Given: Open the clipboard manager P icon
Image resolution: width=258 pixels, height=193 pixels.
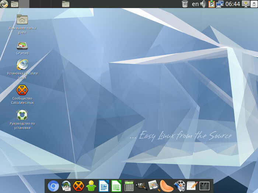Looking at the screenshot, I should coord(212,4).
